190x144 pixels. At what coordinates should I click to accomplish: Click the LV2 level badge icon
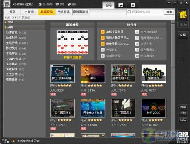click(x=57, y=5)
